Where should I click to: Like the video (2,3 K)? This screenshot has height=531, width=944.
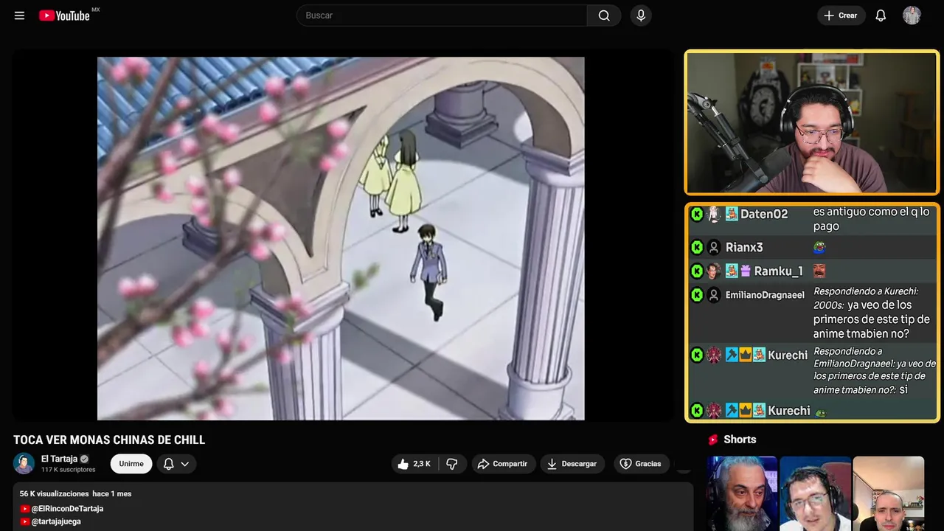point(414,464)
